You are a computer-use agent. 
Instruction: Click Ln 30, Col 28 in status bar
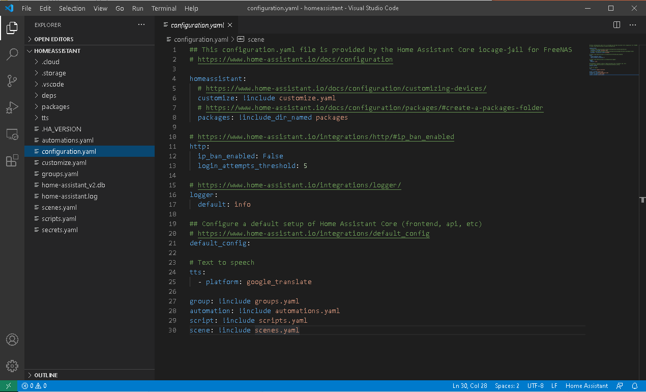(471, 386)
